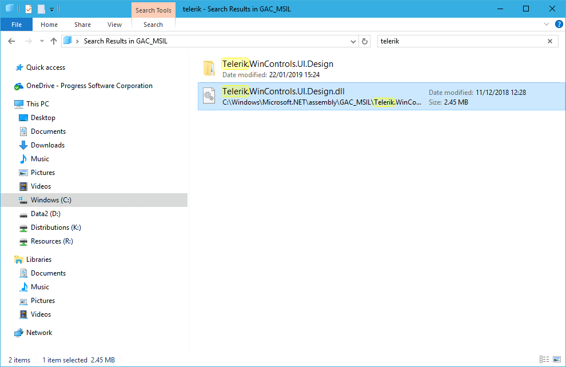The width and height of the screenshot is (566, 367).
Task: Click the 1 item selected status text
Action: click(65, 360)
